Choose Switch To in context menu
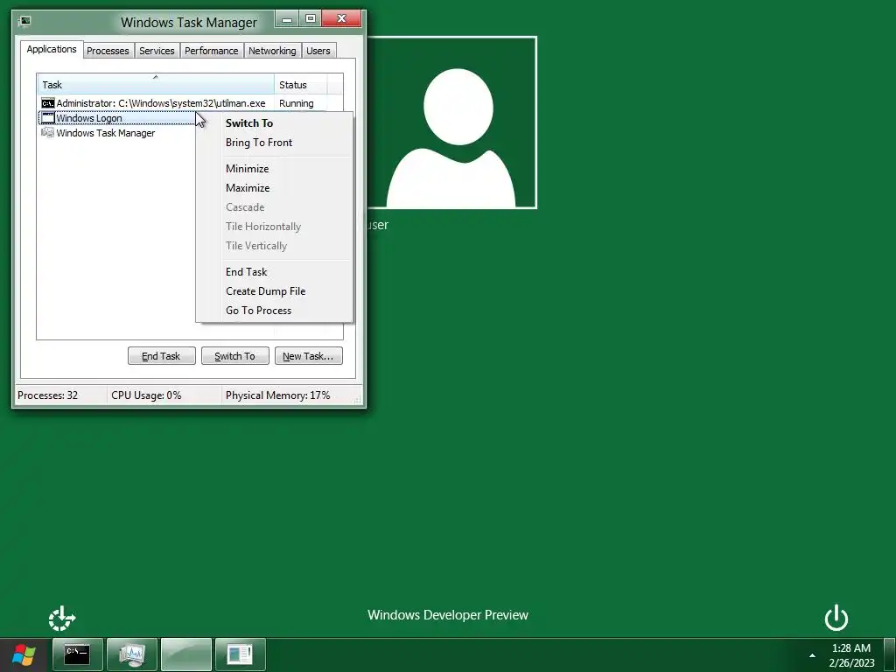Screen dimensions: 896x672 tap(274, 122)
